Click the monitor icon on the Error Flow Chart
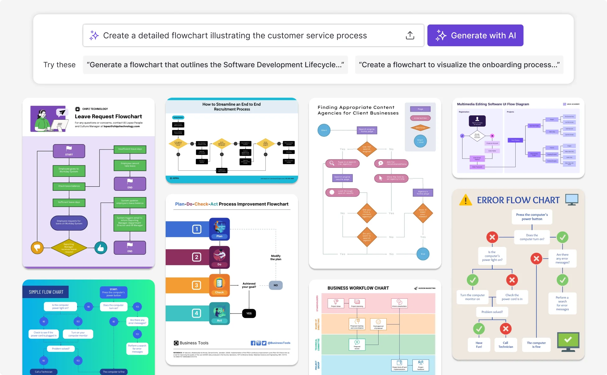The height and width of the screenshot is (375, 607). pos(572,200)
